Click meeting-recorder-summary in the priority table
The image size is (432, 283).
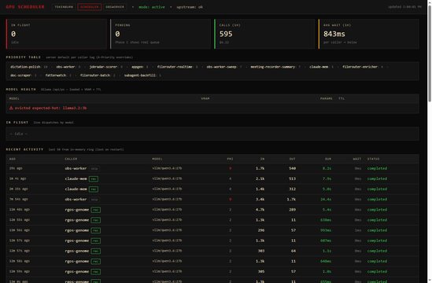273,67
